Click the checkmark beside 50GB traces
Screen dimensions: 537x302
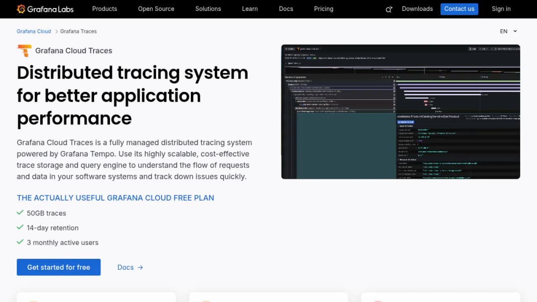pos(20,213)
